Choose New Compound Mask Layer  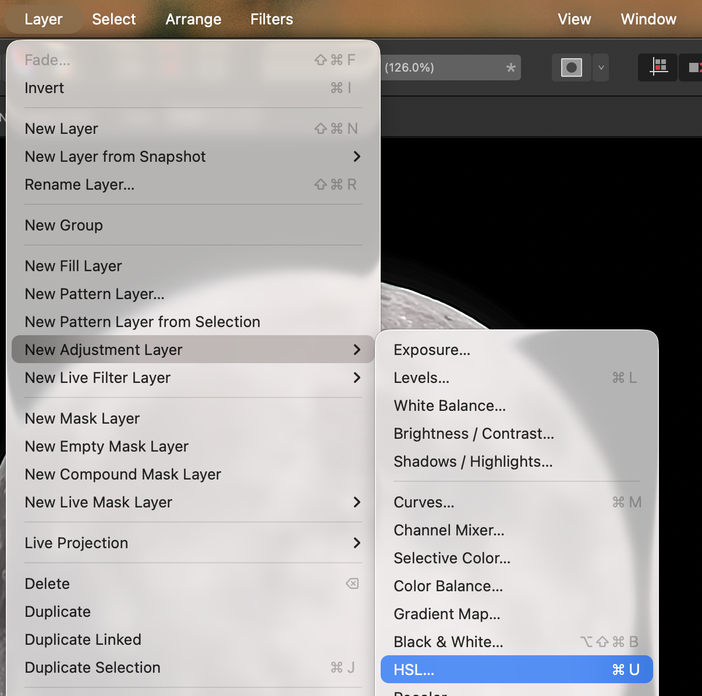coord(193,474)
